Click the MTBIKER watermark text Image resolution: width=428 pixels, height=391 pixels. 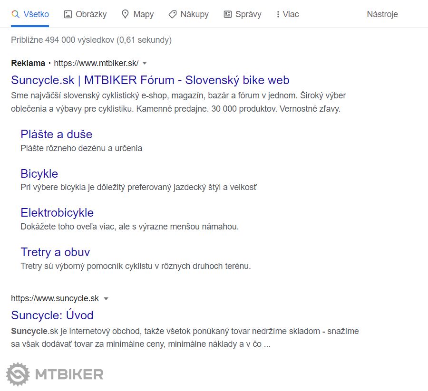(69, 374)
